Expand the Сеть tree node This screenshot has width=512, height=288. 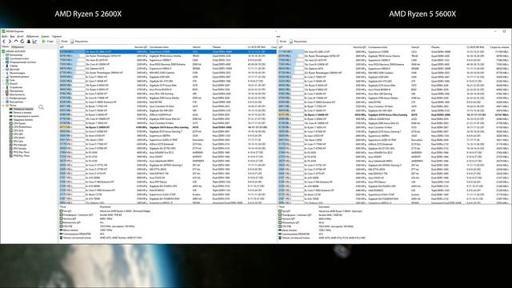(x=3, y=80)
